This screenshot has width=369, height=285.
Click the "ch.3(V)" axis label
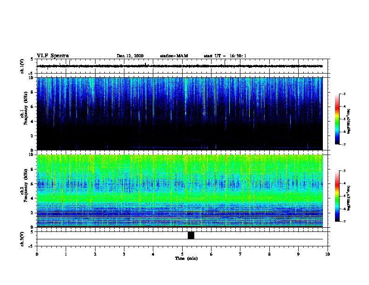point(22,239)
